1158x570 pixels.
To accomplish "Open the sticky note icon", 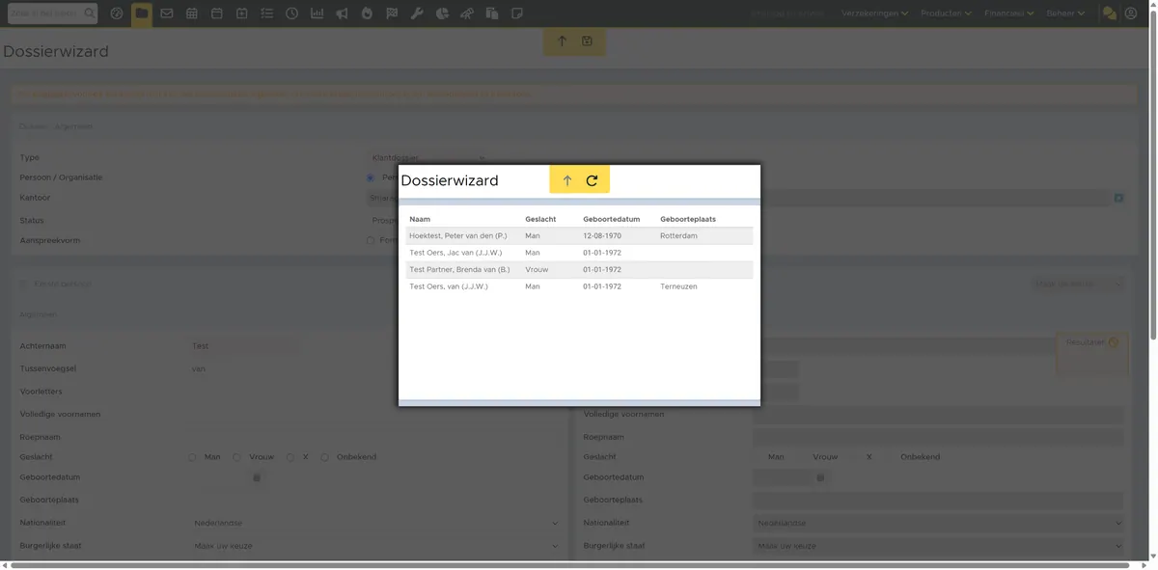I will pos(517,14).
